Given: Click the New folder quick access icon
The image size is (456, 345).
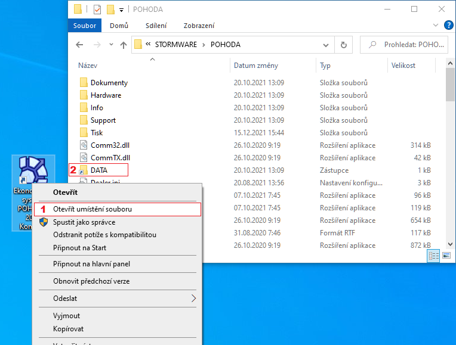Looking at the screenshot, I should [110, 10].
